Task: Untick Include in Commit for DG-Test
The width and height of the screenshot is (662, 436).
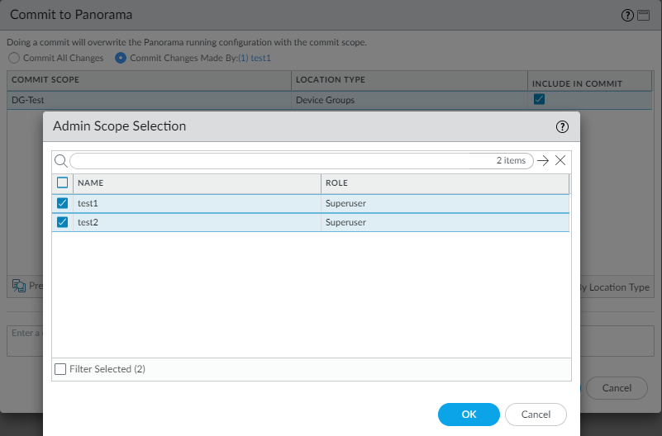Action: [x=539, y=99]
